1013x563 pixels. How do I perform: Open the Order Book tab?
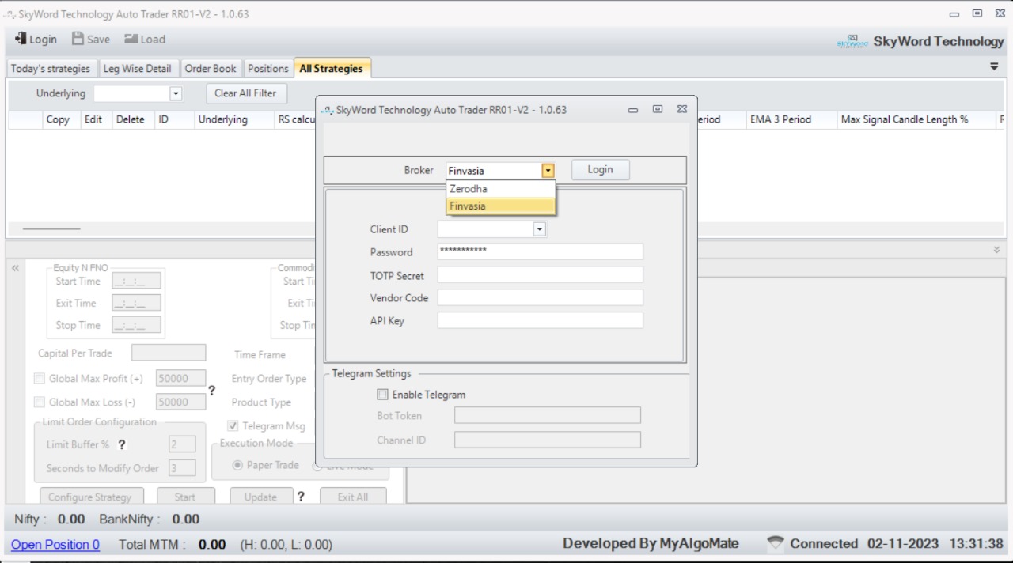[x=211, y=69]
